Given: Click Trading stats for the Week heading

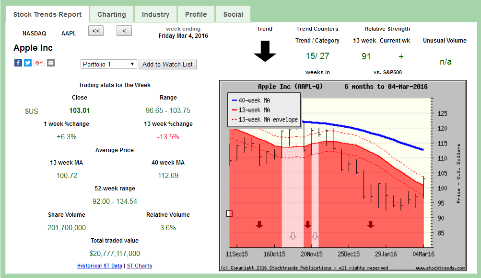Looking at the screenshot, I should (x=115, y=85).
